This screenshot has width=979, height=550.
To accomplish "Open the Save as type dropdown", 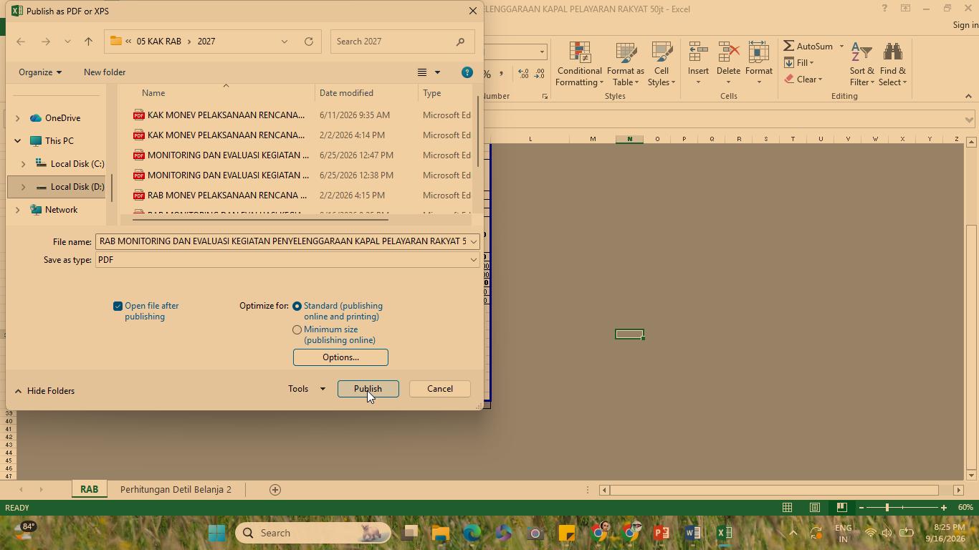I will [287, 260].
